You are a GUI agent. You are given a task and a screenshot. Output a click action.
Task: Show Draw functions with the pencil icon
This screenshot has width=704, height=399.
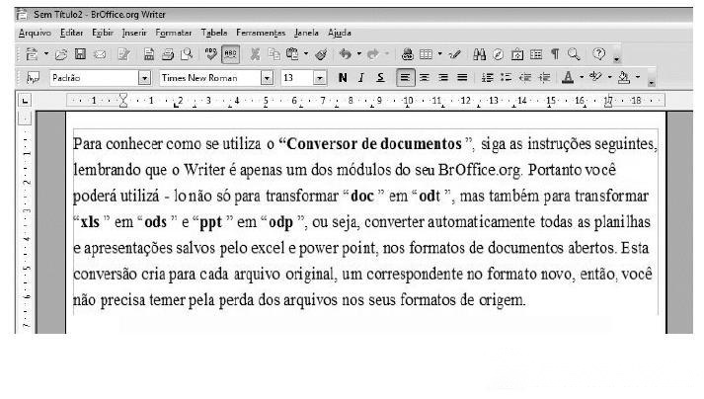coord(454,54)
